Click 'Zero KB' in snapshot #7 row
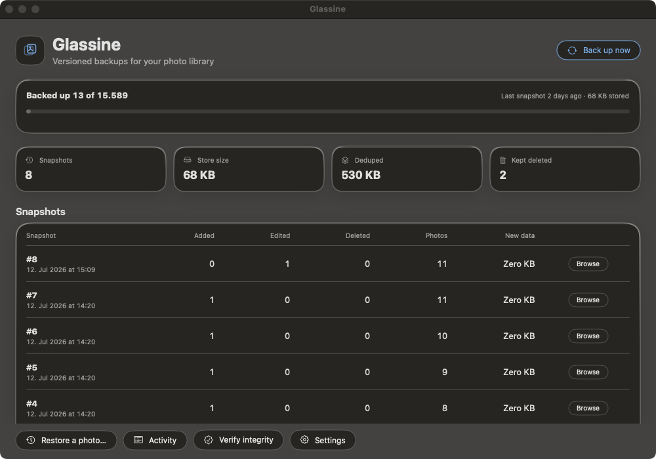 click(519, 300)
